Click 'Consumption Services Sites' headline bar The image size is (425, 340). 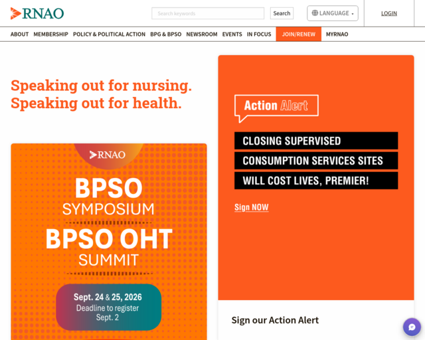316,161
